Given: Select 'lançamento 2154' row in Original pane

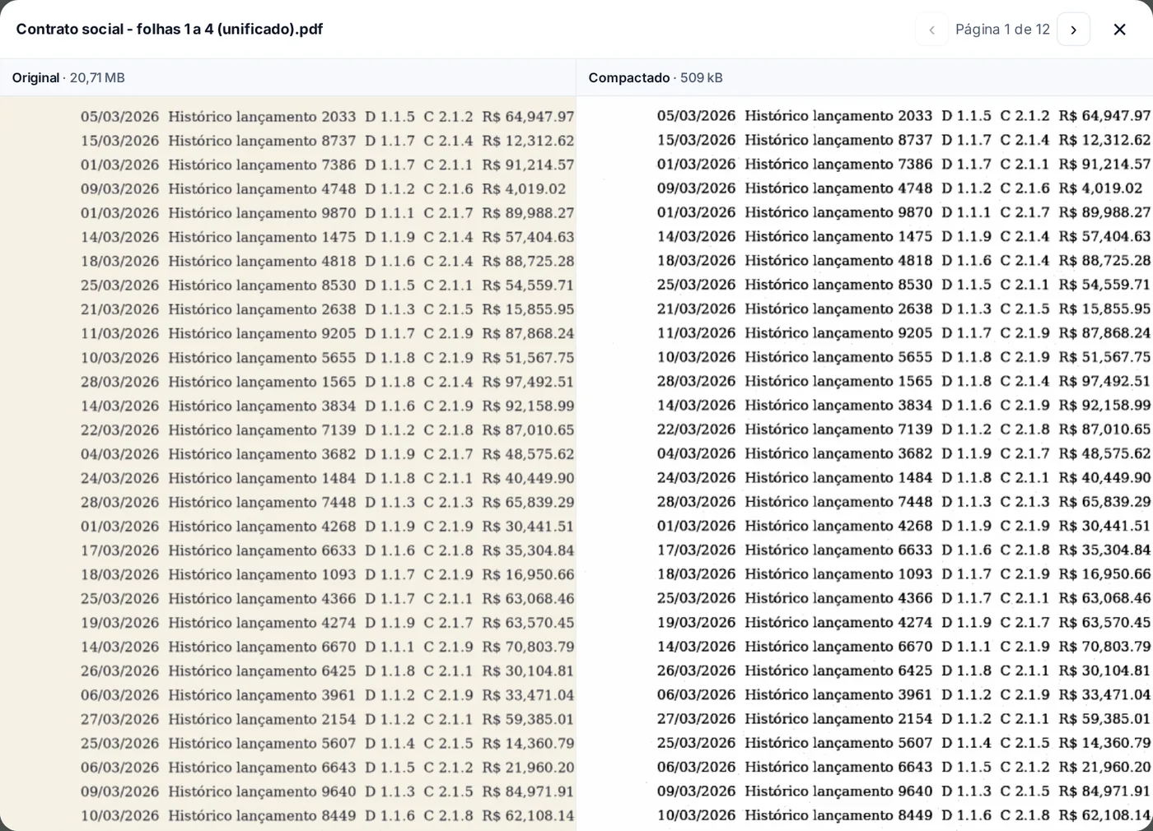Looking at the screenshot, I should tap(328, 719).
